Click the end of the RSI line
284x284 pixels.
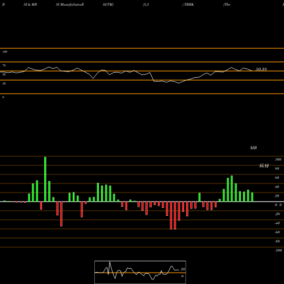tap(252, 70)
